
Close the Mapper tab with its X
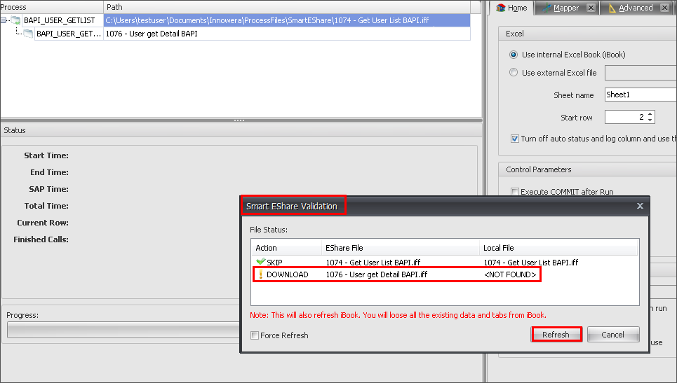point(591,8)
